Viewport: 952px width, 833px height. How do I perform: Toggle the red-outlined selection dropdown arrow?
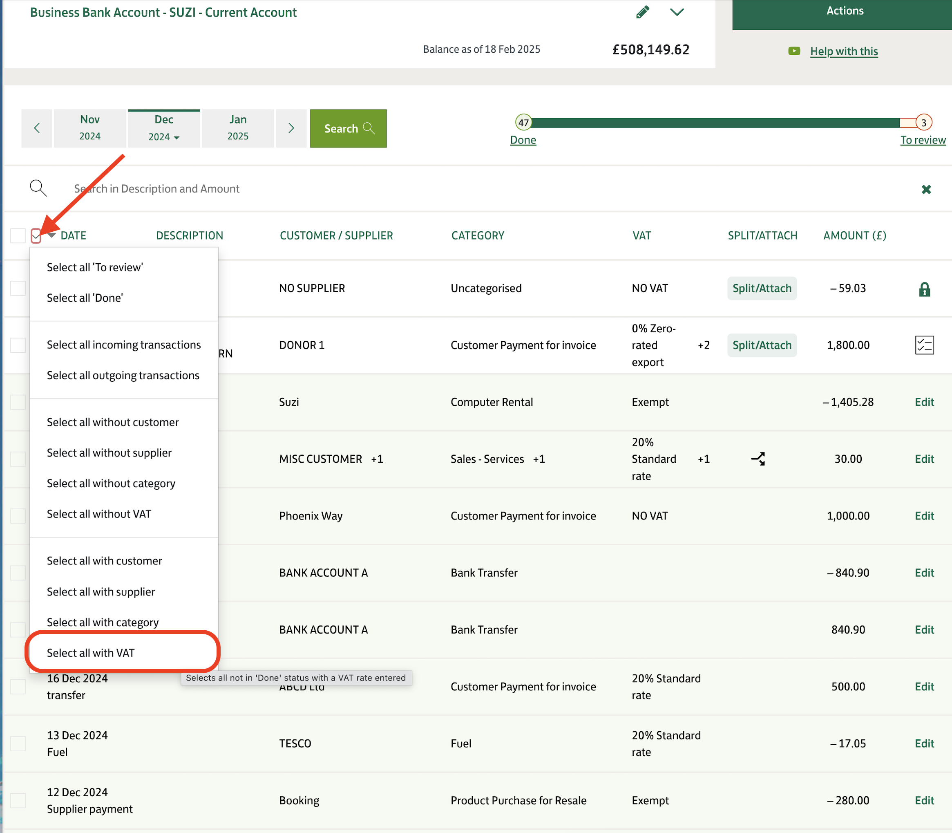[36, 236]
